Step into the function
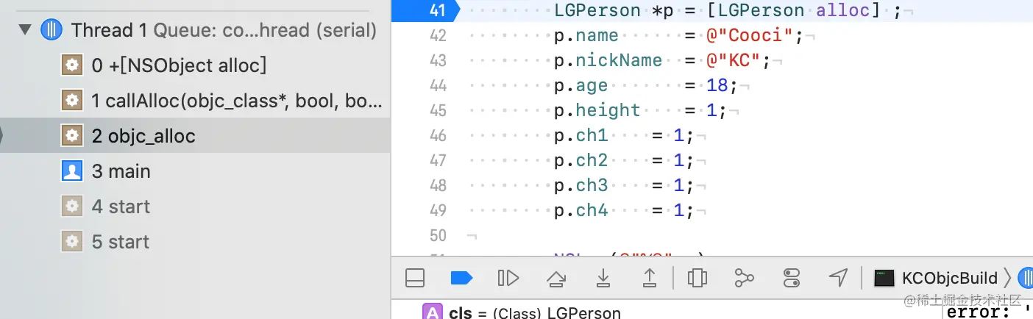This screenshot has width=1033, height=319. (x=603, y=278)
